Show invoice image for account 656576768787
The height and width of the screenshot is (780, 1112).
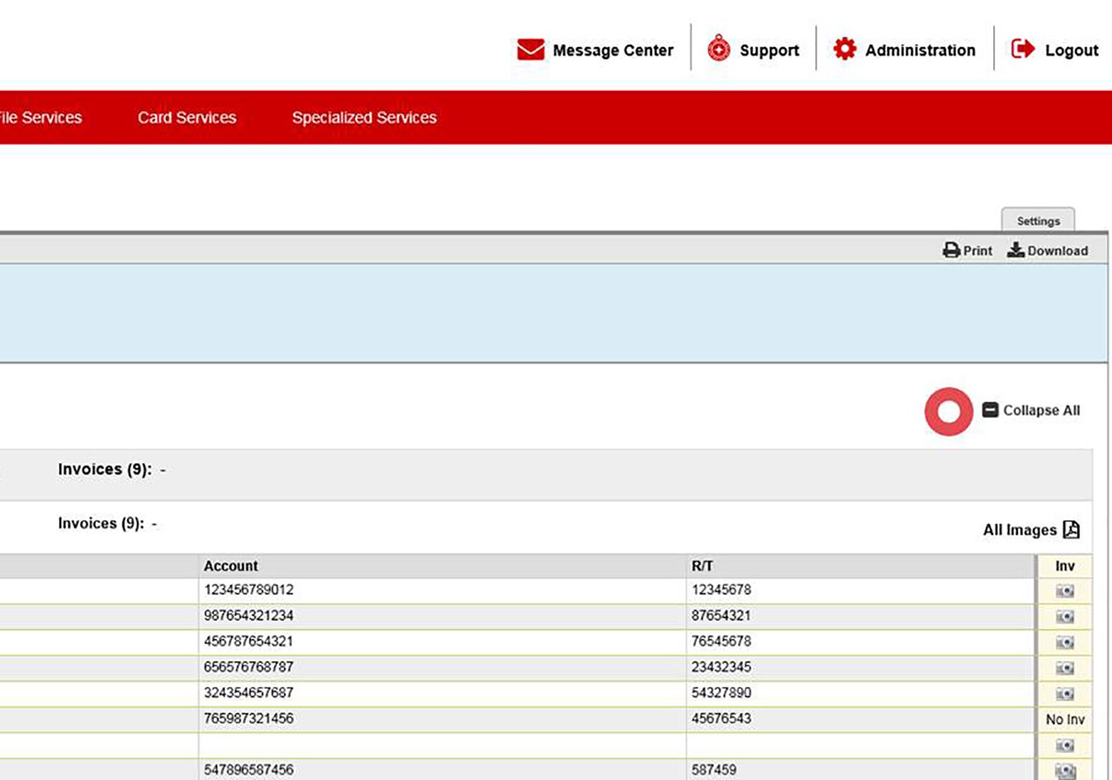click(1065, 668)
